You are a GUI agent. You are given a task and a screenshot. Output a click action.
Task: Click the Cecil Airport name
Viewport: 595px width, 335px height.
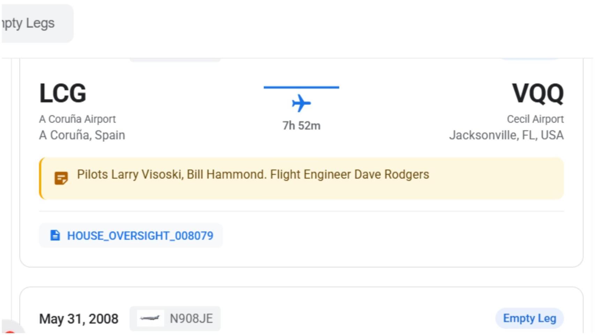[x=535, y=119]
